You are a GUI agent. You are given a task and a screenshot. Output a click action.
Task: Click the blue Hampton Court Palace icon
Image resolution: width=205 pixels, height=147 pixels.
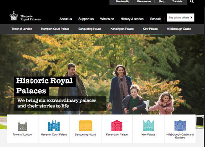(54, 126)
